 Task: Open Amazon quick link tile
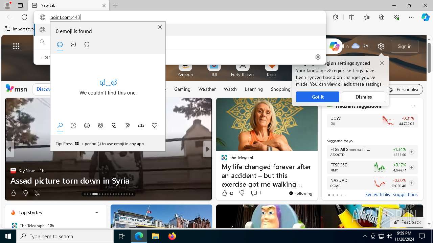pyautogui.click(x=185, y=70)
